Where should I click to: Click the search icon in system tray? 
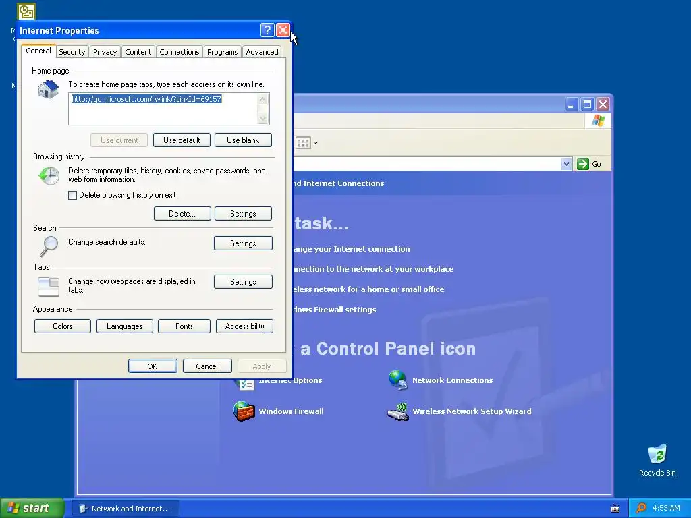click(x=641, y=508)
